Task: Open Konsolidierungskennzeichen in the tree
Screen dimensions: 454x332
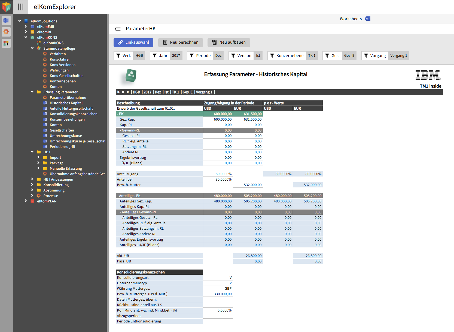Action: coord(73,114)
